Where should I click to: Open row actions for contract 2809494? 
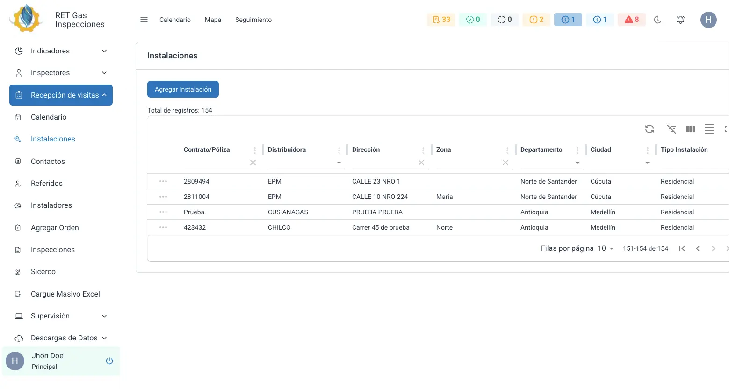tap(163, 181)
